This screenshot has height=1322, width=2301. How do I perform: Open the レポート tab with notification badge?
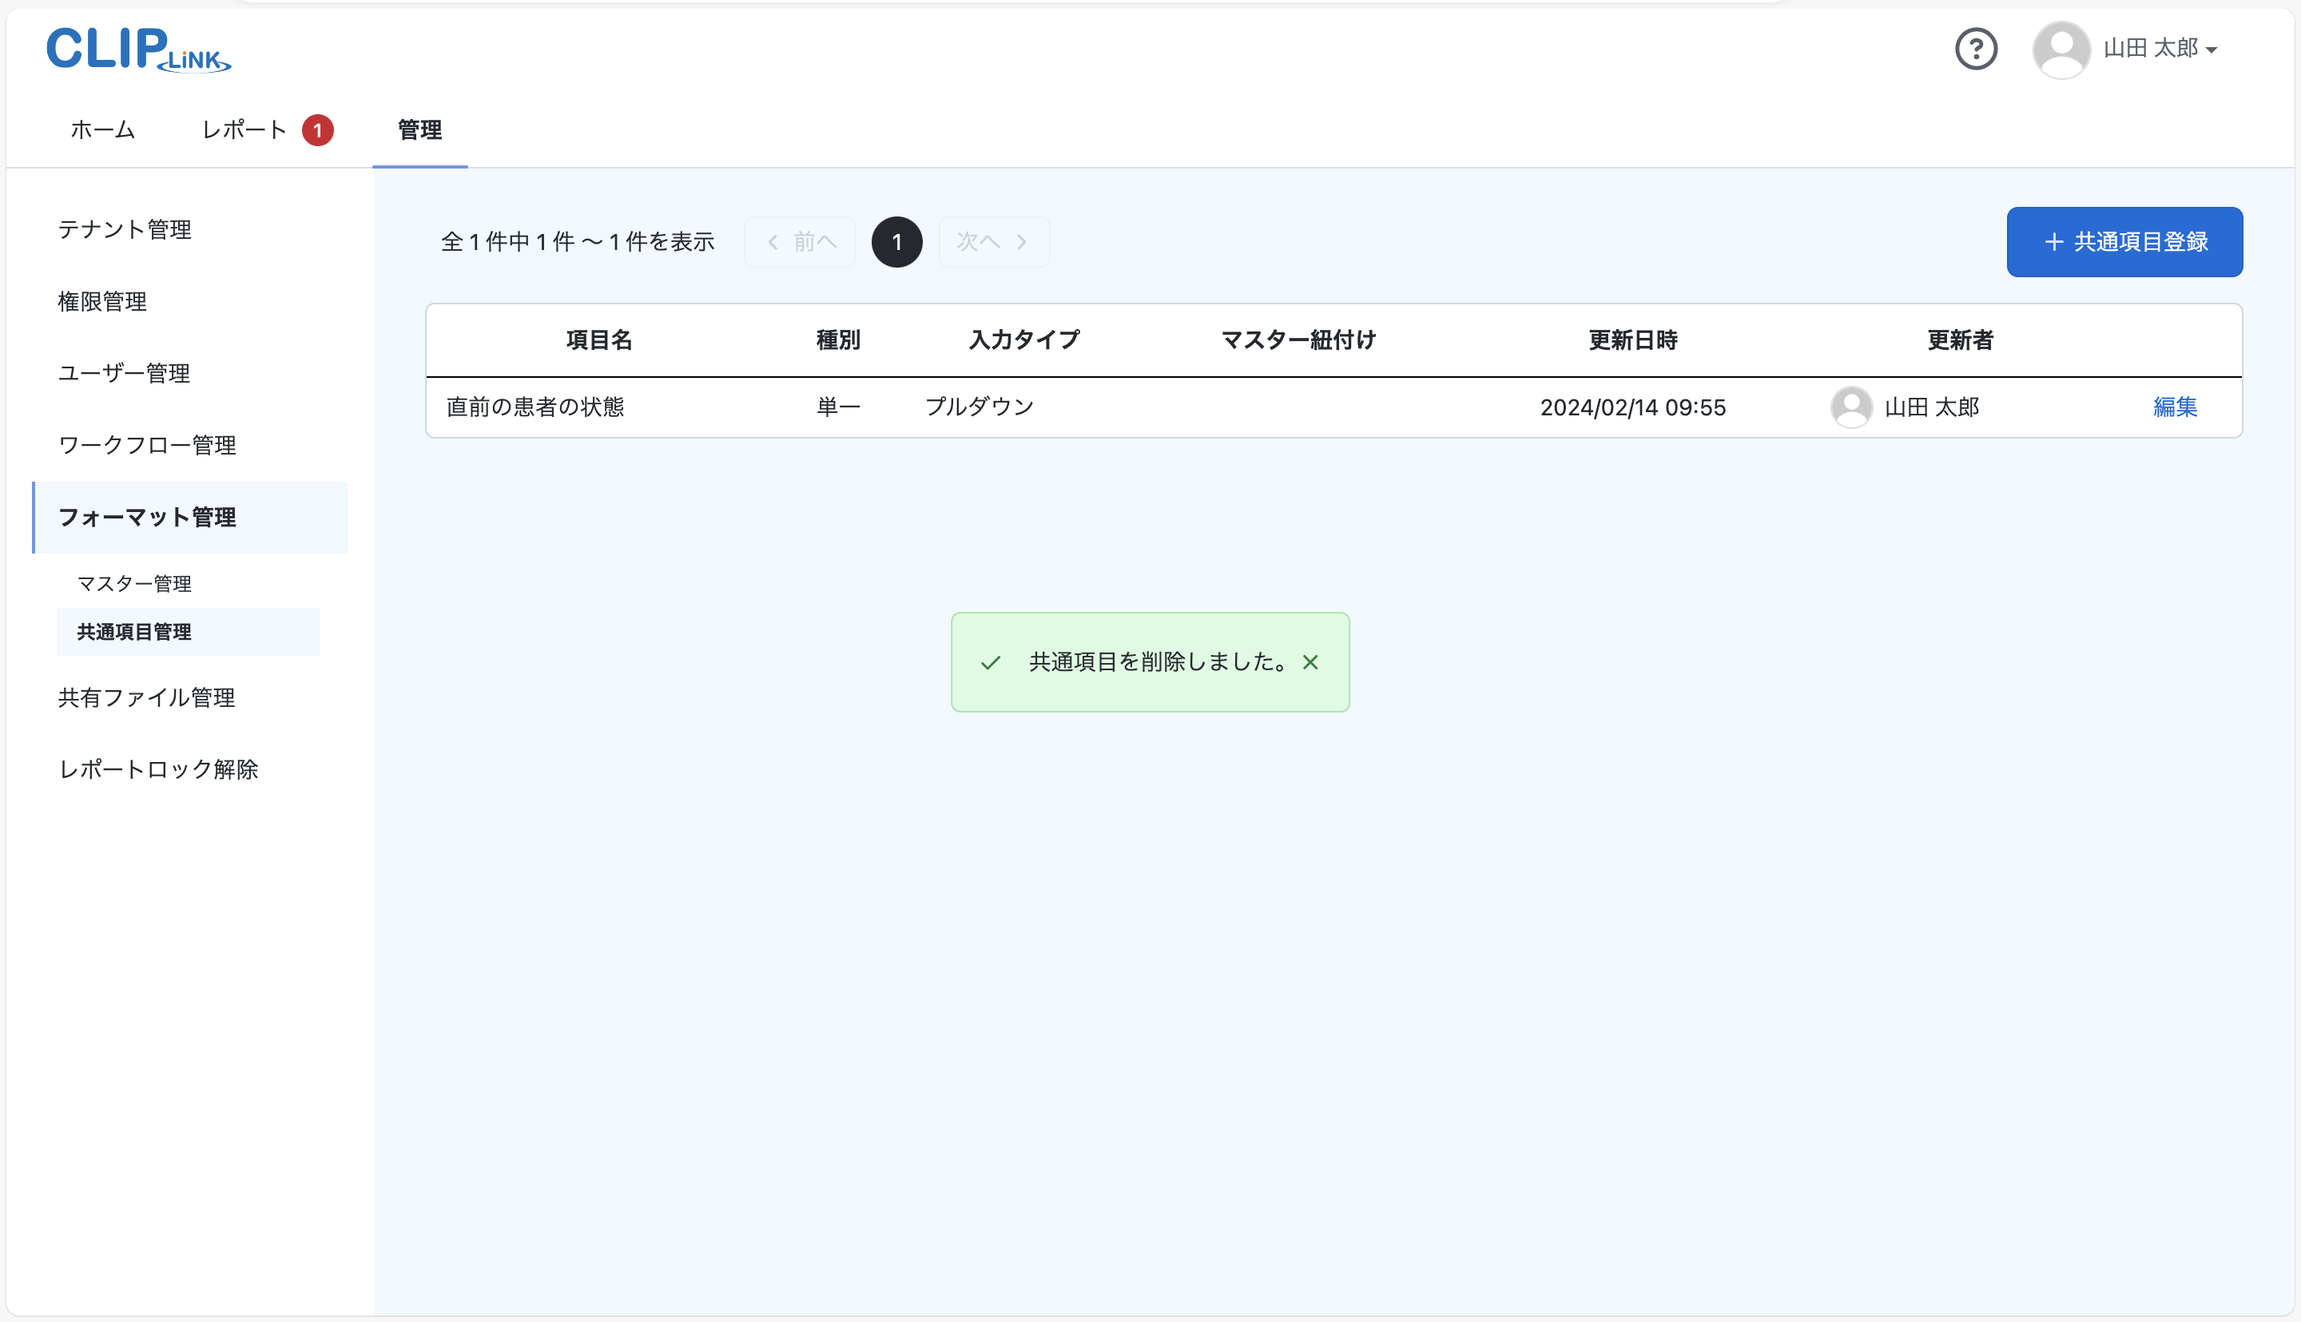click(244, 130)
